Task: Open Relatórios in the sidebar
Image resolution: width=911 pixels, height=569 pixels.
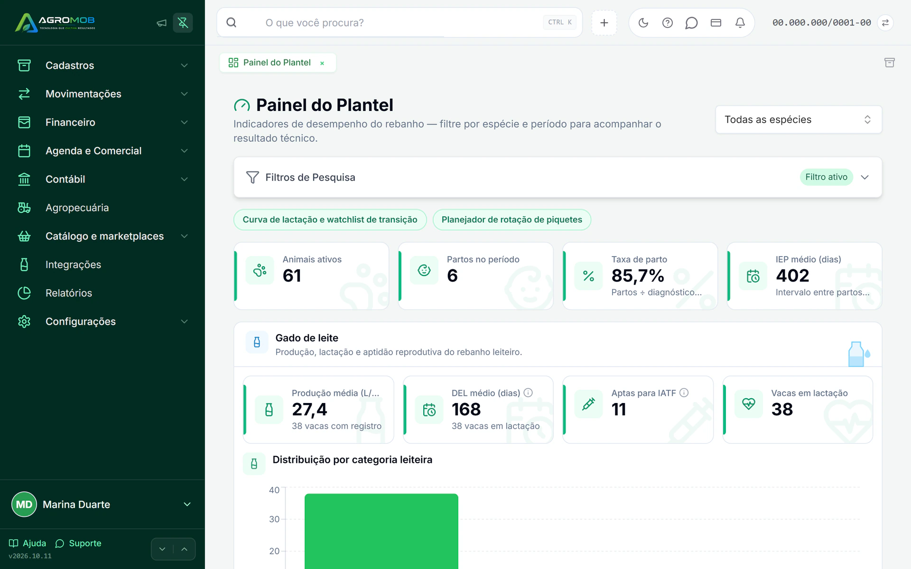Action: click(102, 293)
